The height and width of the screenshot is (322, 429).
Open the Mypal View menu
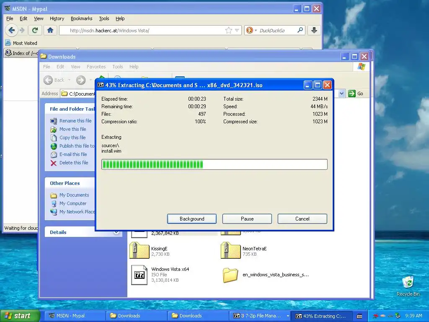click(x=39, y=18)
